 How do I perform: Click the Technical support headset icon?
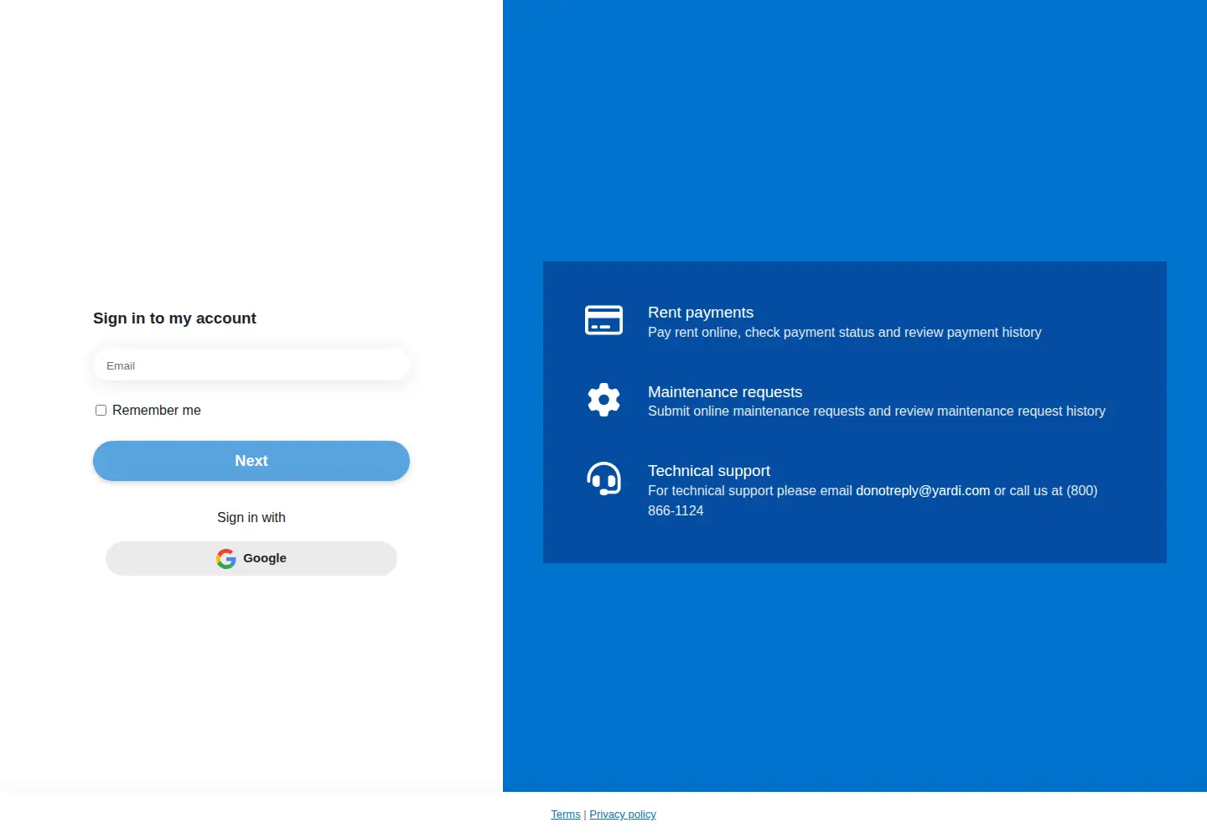tap(603, 478)
